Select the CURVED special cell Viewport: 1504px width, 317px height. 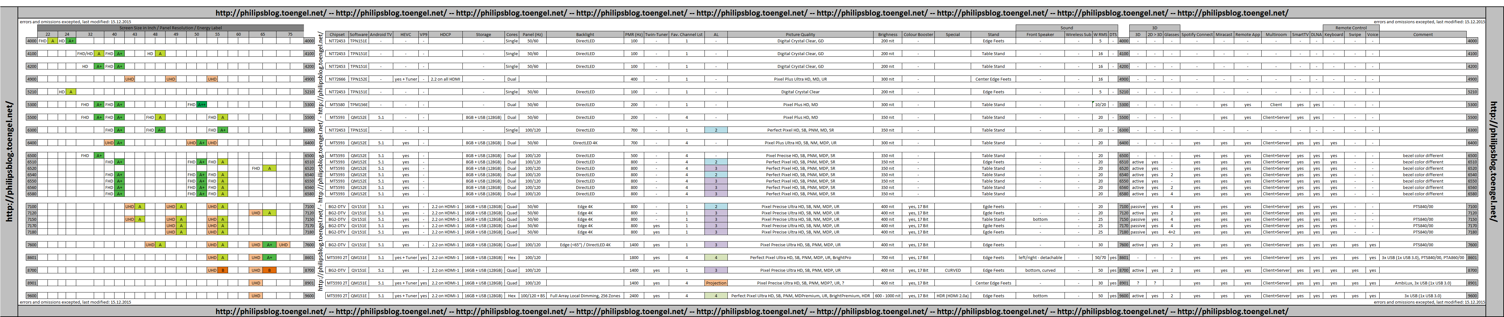(952, 270)
